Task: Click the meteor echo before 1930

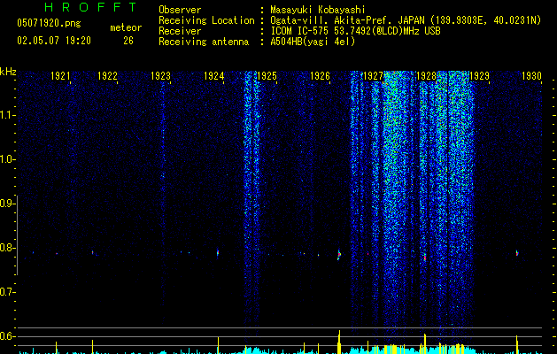Action: (x=517, y=253)
